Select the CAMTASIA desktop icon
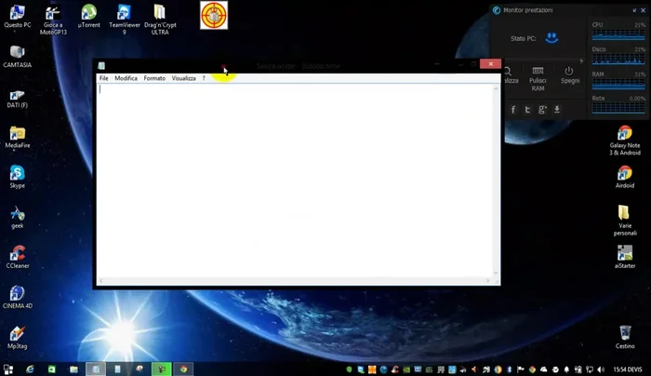651x376 pixels. tap(18, 57)
